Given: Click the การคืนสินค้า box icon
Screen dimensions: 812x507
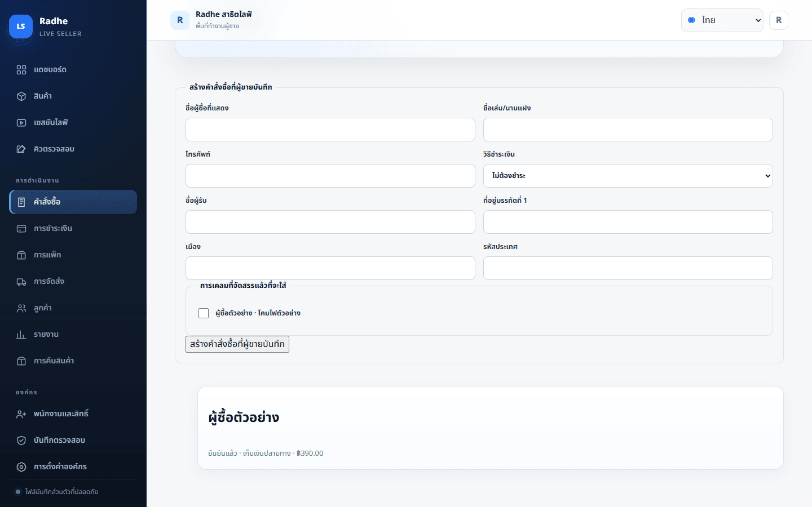Looking at the screenshot, I should click(21, 361).
